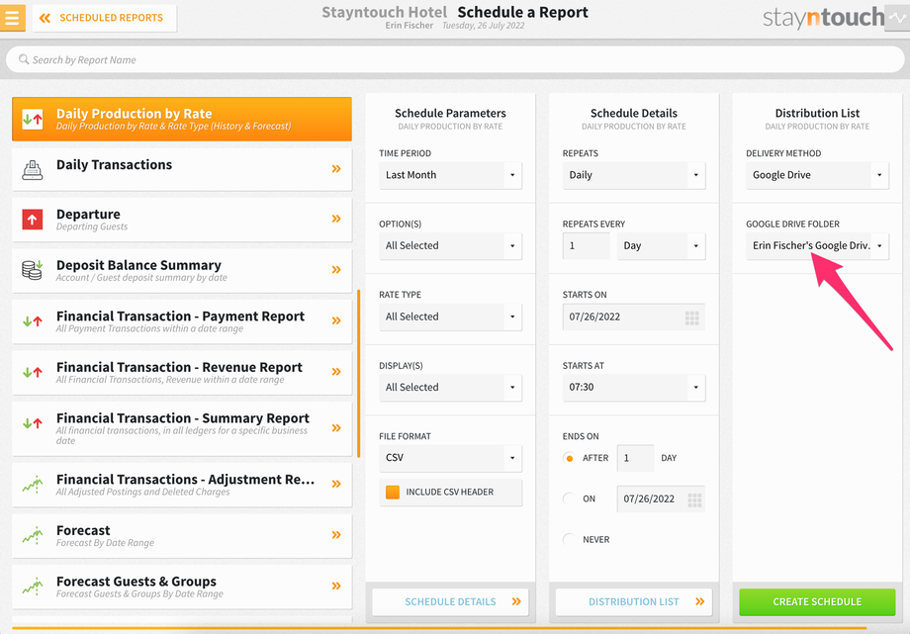The width and height of the screenshot is (910, 634).
Task: Click the activity pulse icon top right
Action: click(897, 18)
